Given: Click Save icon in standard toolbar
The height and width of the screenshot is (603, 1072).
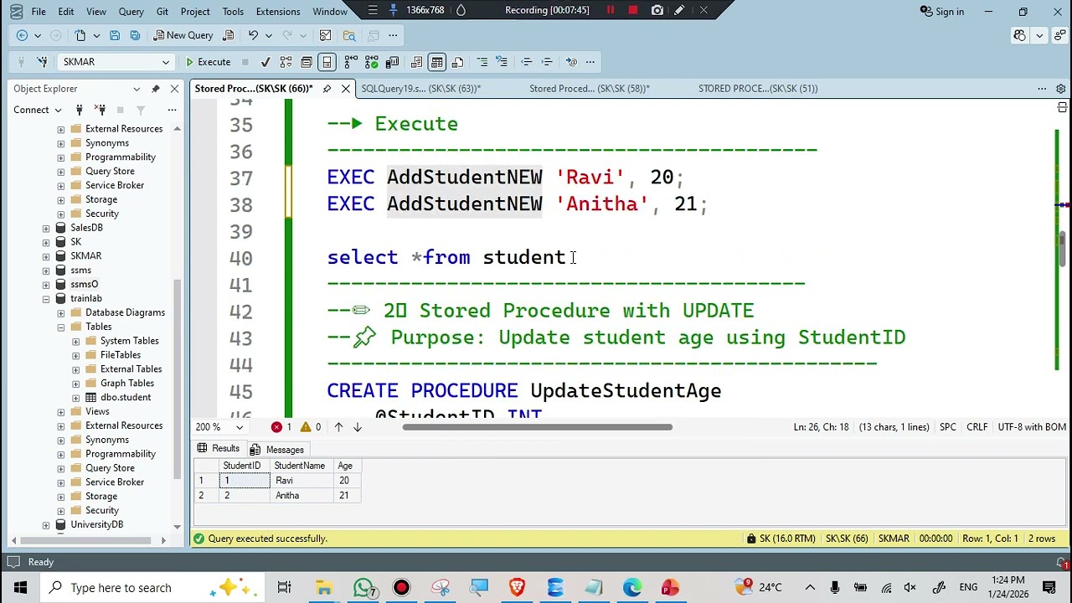Looking at the screenshot, I should (x=115, y=35).
